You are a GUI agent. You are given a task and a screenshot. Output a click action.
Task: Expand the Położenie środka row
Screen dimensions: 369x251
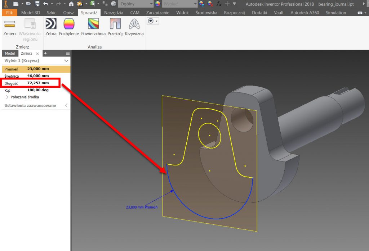[x=7, y=97]
